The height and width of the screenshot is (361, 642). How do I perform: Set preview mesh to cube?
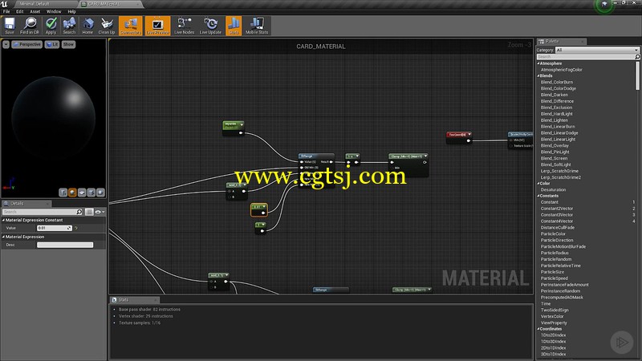pos(91,193)
